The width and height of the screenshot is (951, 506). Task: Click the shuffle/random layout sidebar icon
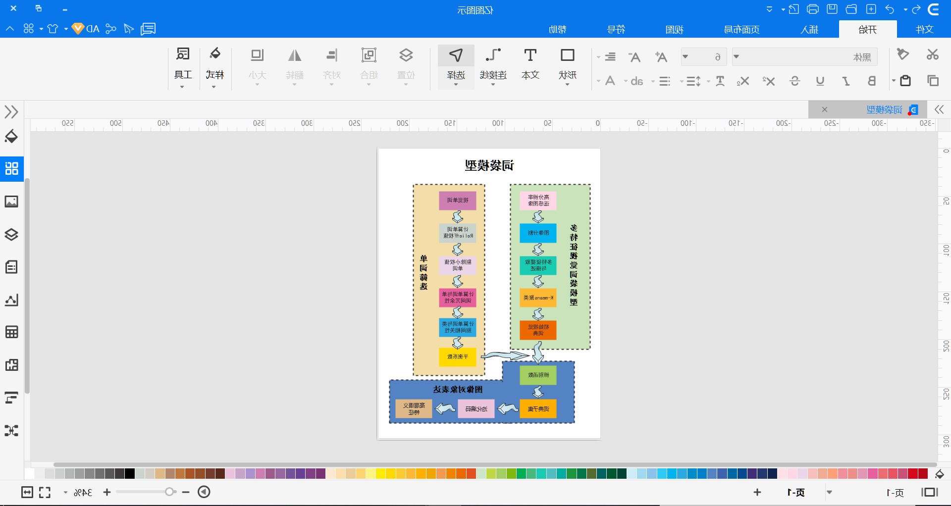11,430
